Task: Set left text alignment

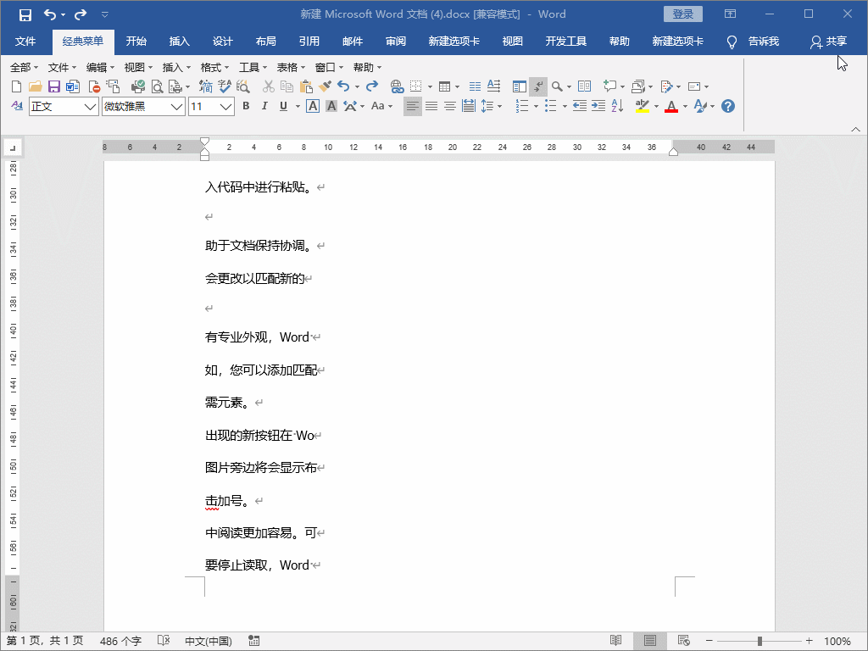Action: point(413,106)
